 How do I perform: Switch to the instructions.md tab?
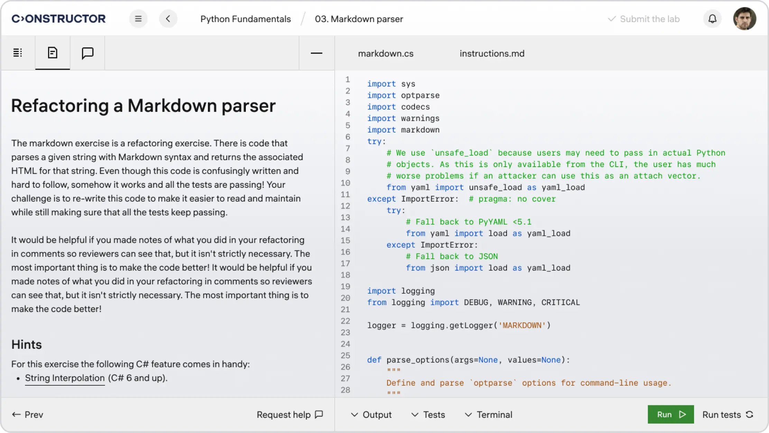click(492, 53)
